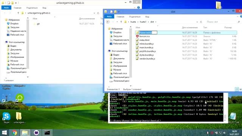The height and width of the screenshot is (136, 242).
Task: Click the hueta breadcrumb in address bar
Action: (133, 22)
